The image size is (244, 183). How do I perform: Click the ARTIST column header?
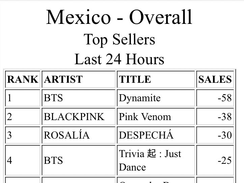point(79,79)
